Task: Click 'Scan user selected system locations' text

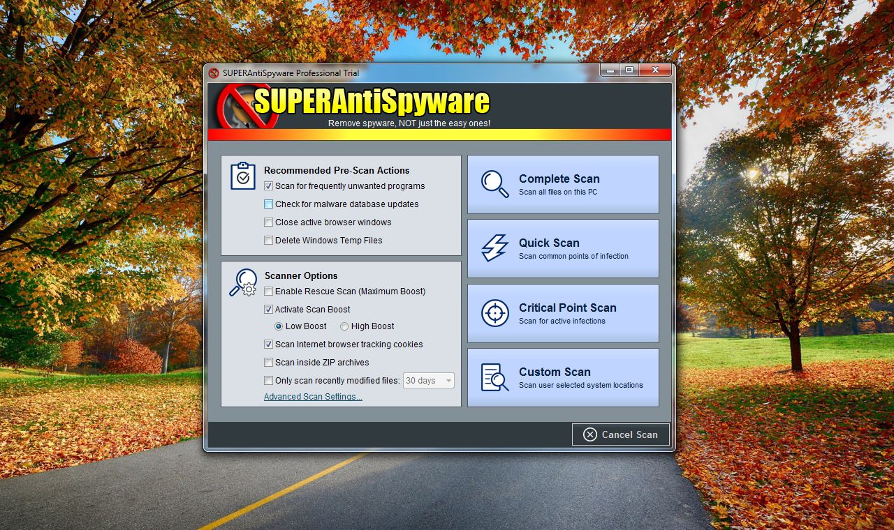Action: click(x=581, y=386)
